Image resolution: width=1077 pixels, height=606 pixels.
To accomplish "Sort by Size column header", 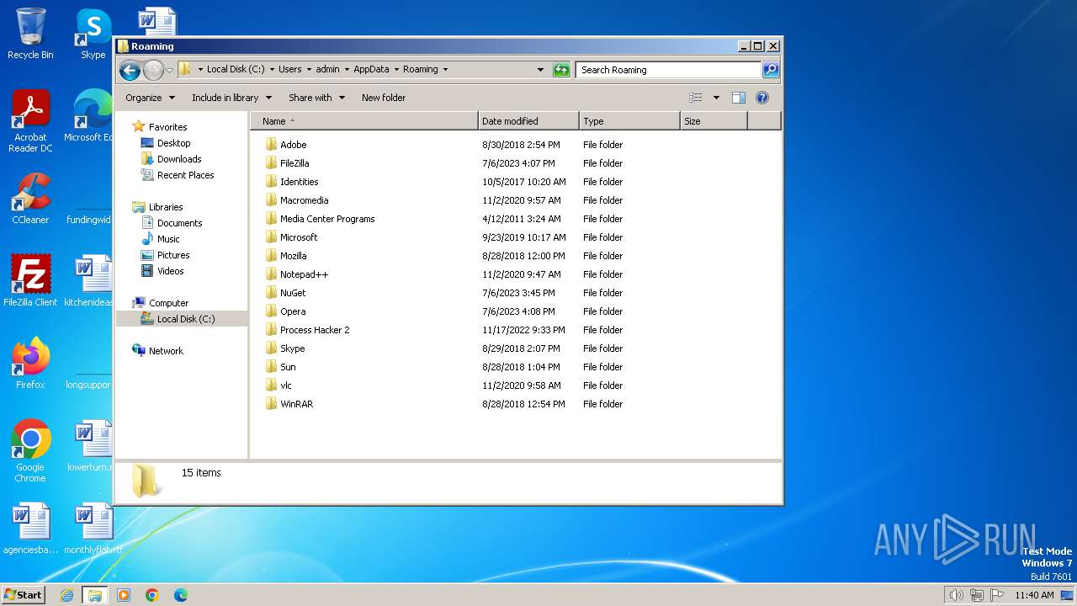I will 714,121.
